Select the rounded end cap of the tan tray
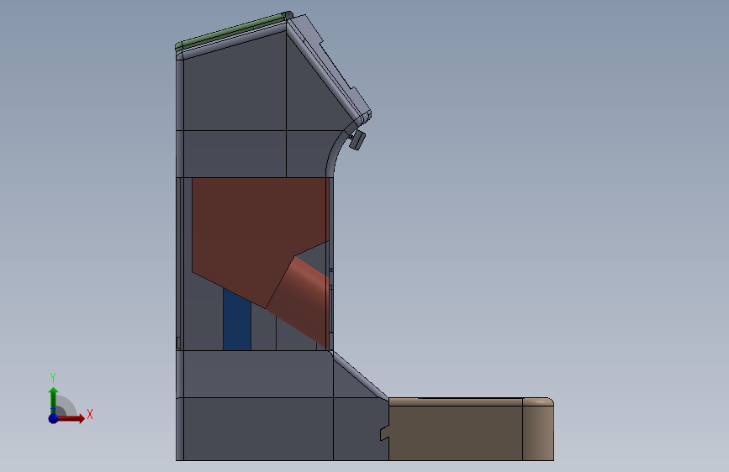The image size is (729, 472). click(x=538, y=429)
